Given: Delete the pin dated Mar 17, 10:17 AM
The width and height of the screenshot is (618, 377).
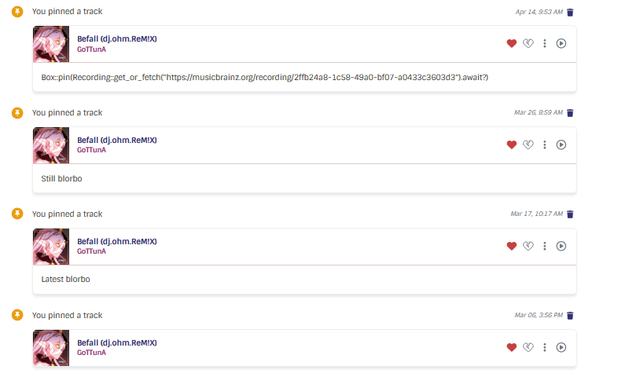Looking at the screenshot, I should (x=570, y=214).
